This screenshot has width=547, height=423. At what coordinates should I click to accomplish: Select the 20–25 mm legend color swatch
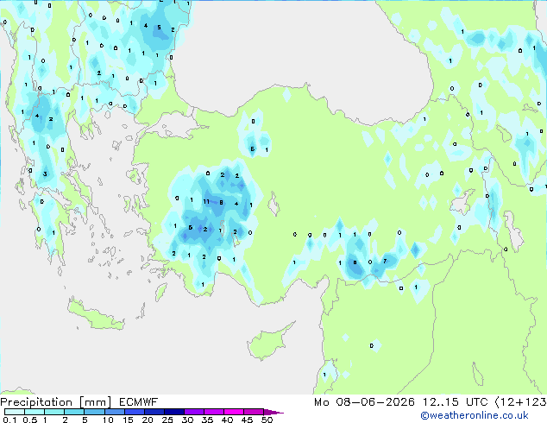(154, 412)
